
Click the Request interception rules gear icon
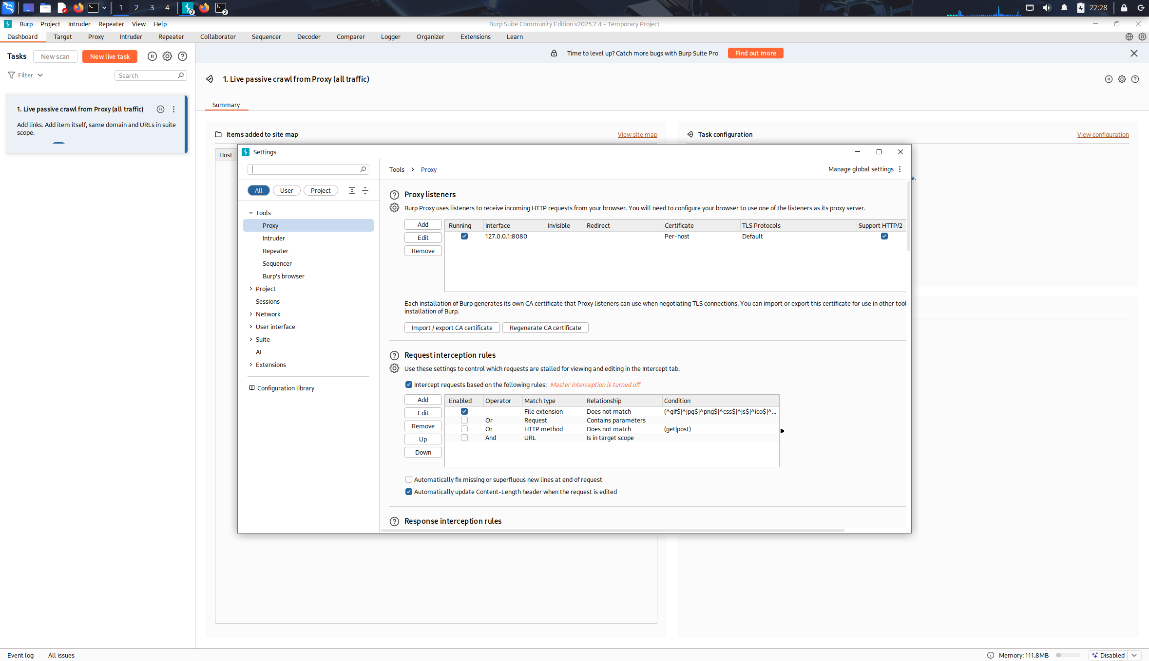coord(394,368)
